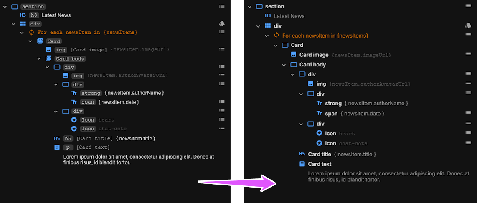477x203 pixels.
Task: Select the p tag badge in left panel
Action: tap(68, 147)
